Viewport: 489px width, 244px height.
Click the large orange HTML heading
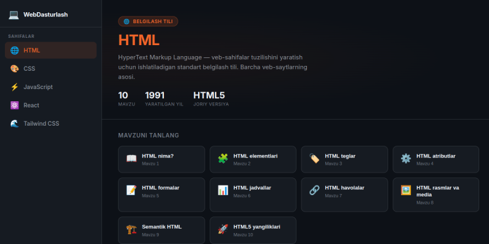pos(139,40)
